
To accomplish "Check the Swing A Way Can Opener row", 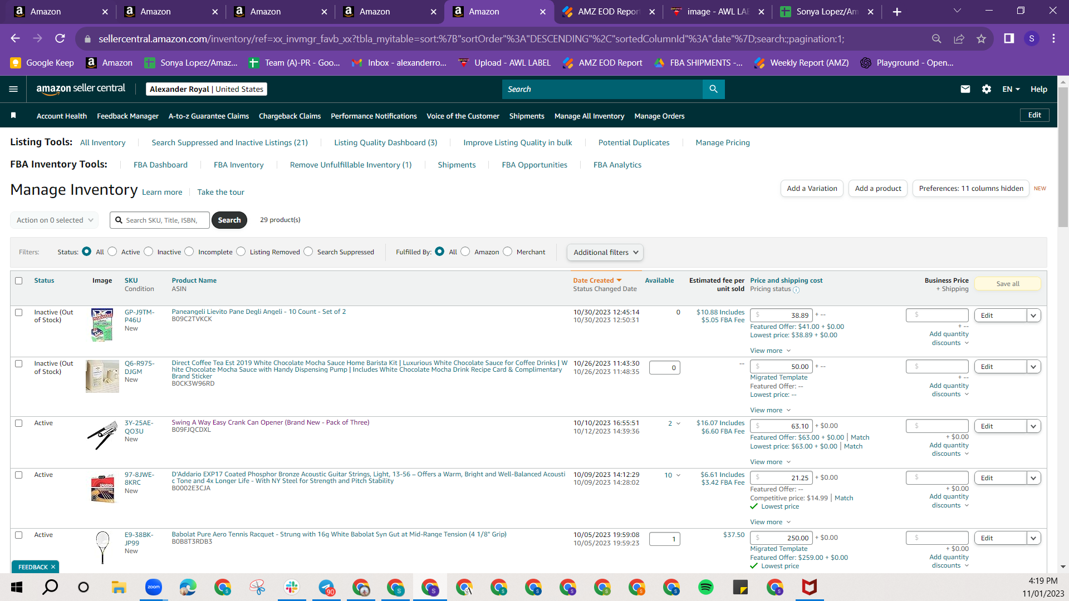I will tap(19, 423).
